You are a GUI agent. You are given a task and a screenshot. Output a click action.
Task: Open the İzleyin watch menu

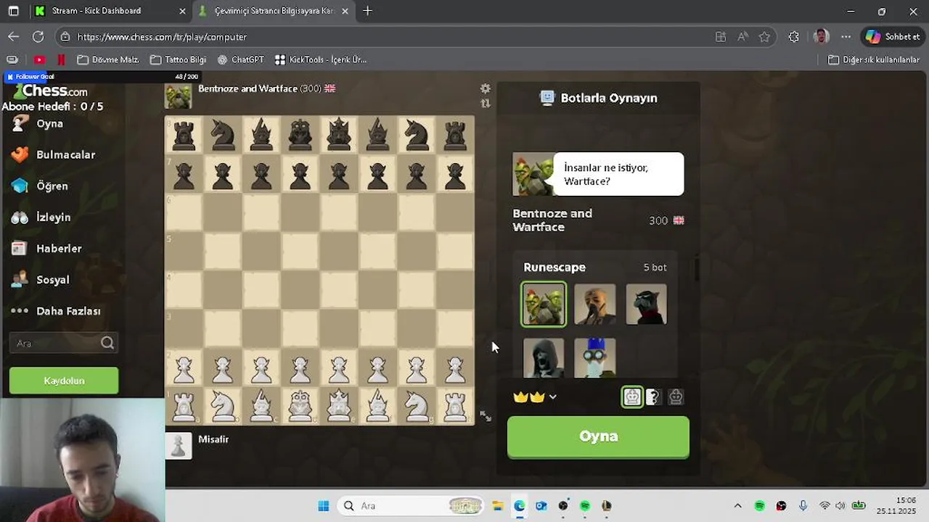(54, 217)
